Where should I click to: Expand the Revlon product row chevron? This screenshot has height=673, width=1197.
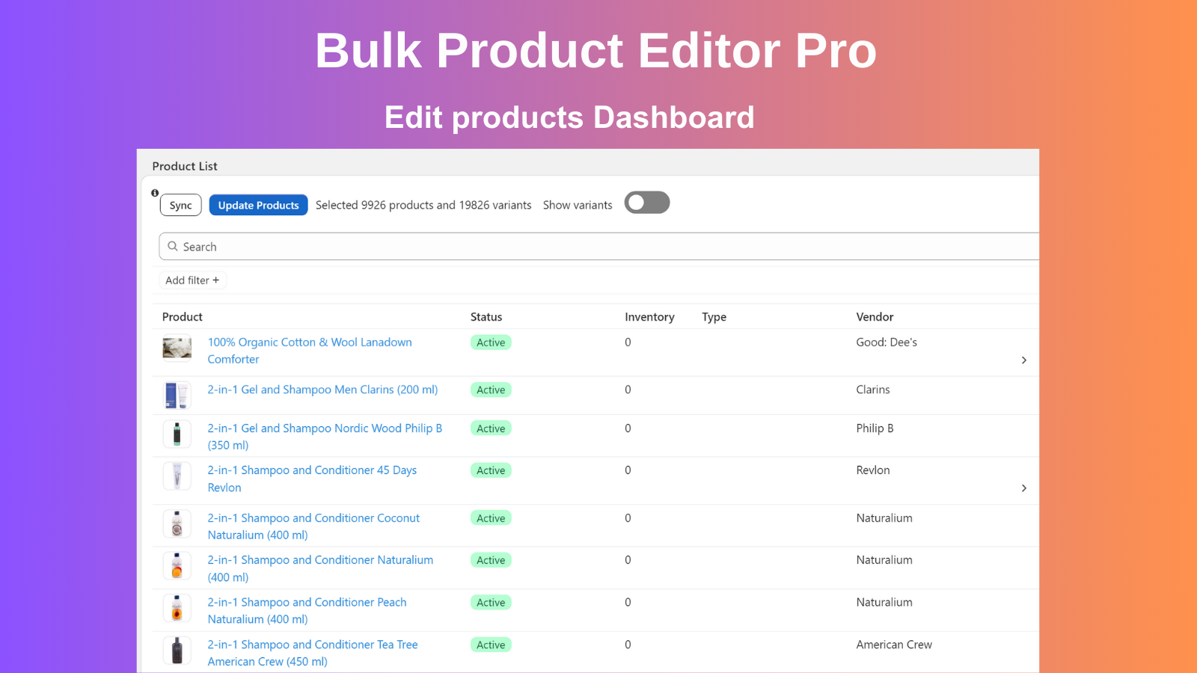1023,488
